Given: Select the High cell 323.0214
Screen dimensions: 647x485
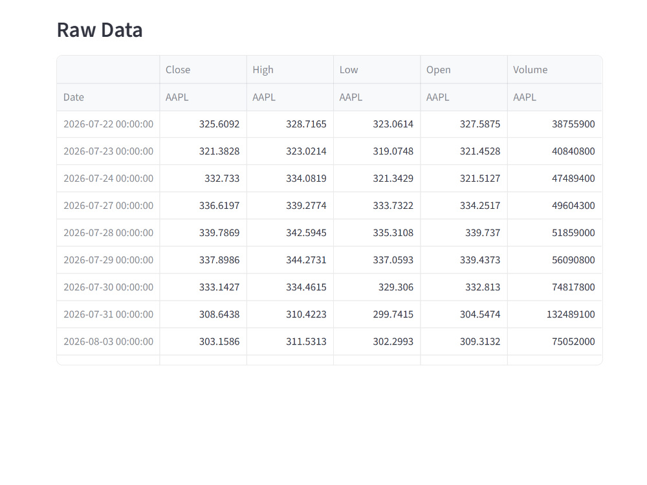Looking at the screenshot, I should [290, 151].
